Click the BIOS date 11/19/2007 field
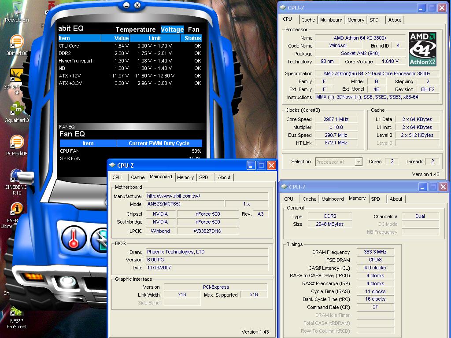The image size is (451, 338). 207,268
